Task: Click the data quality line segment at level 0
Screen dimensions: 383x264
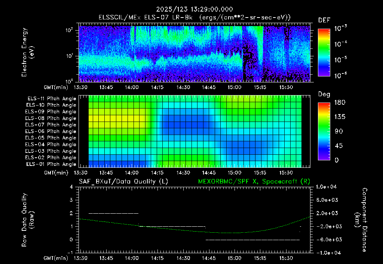Action: [252, 240]
